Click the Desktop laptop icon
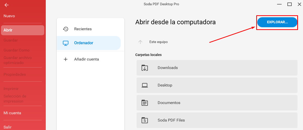Viewport: 303px width, 130px height. click(x=145, y=85)
